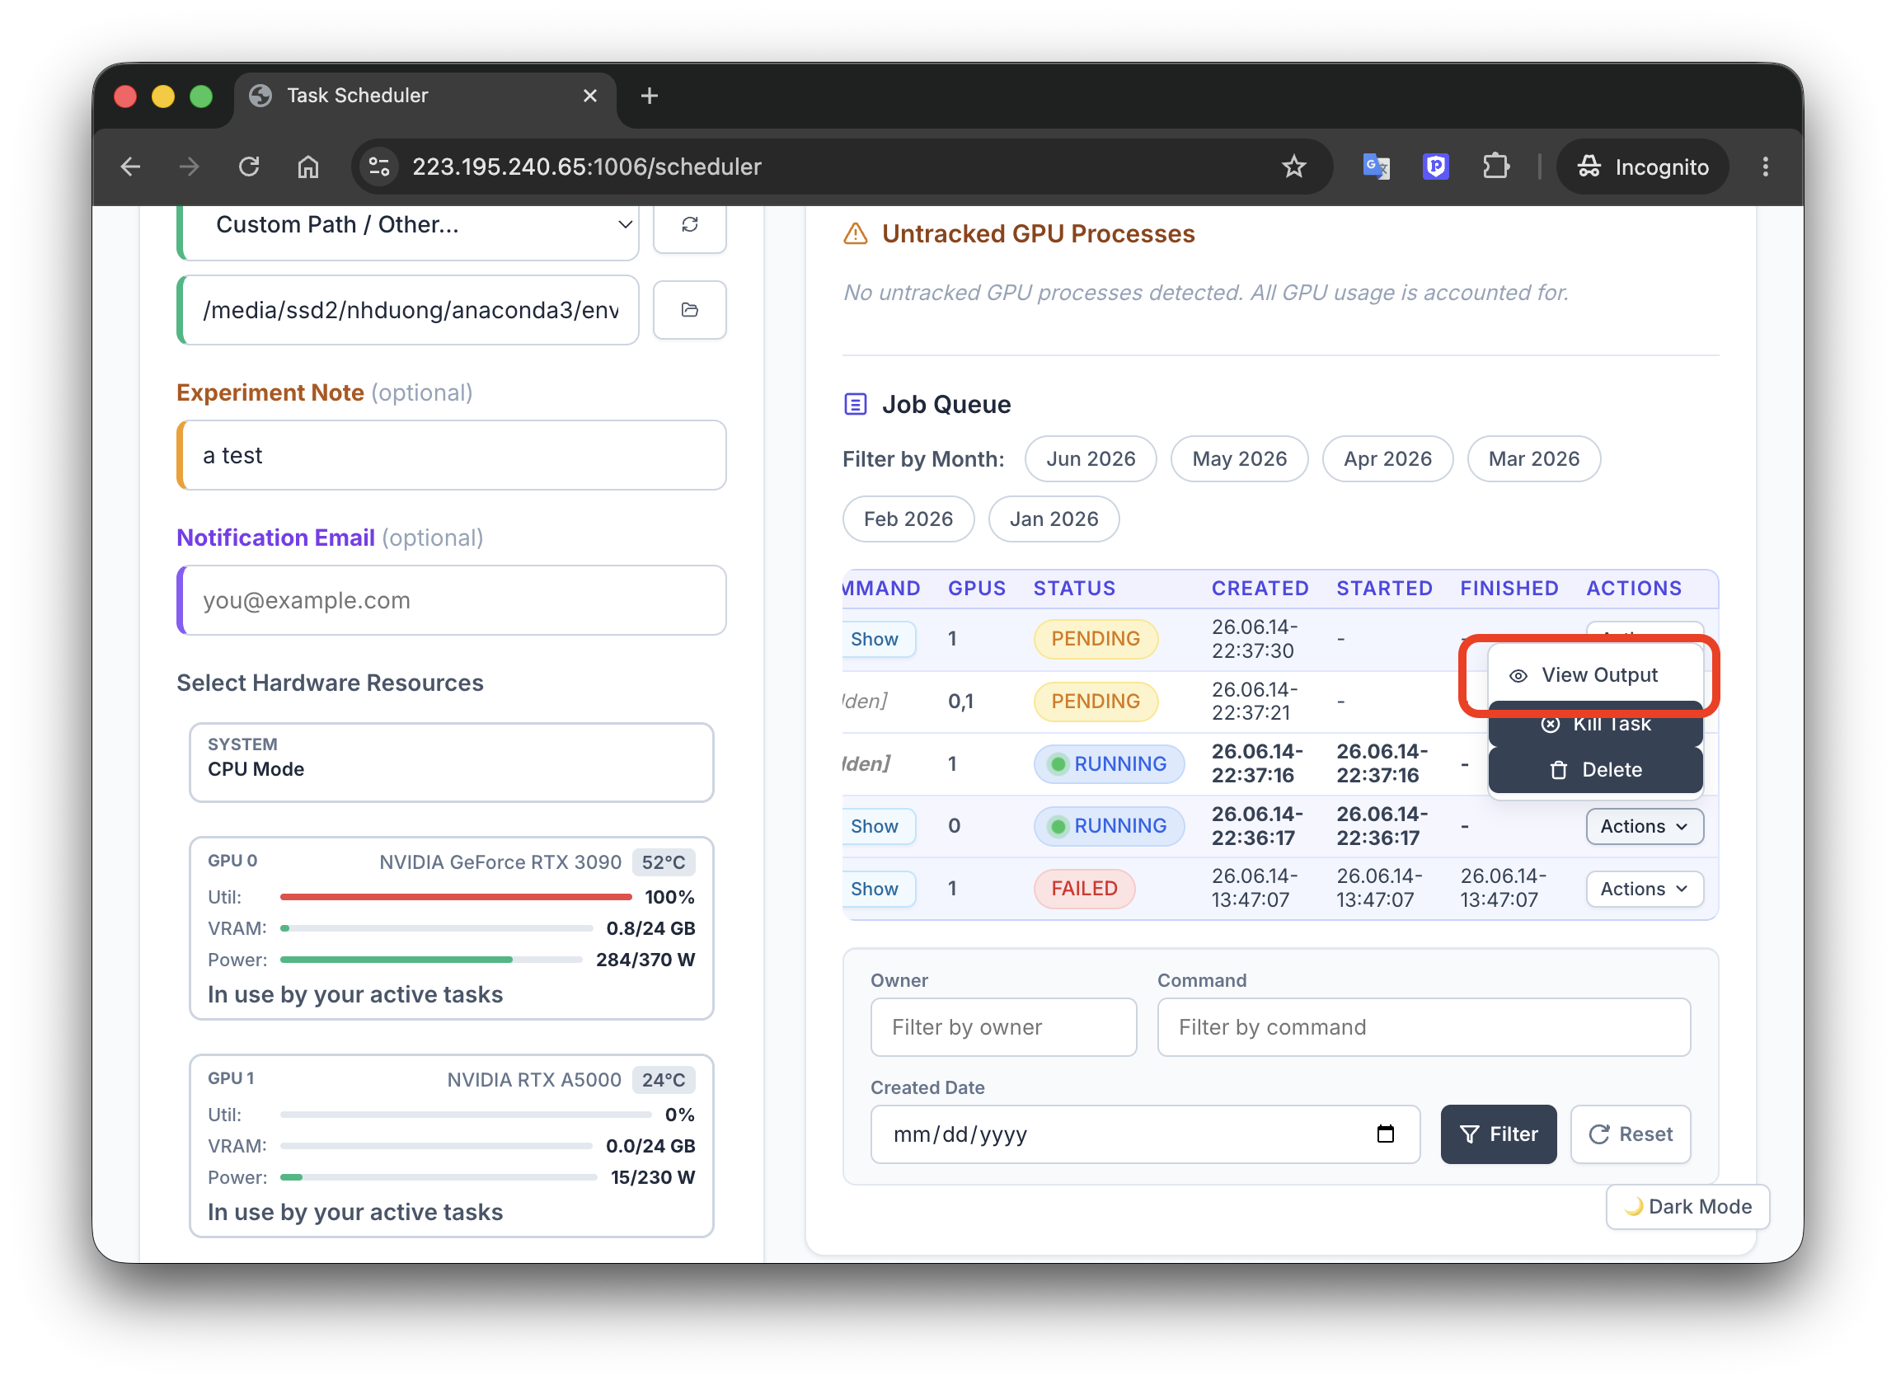The height and width of the screenshot is (1385, 1896).
Task: Open Actions dropdown for the GPU 0 RUNNING job
Action: point(1644,826)
